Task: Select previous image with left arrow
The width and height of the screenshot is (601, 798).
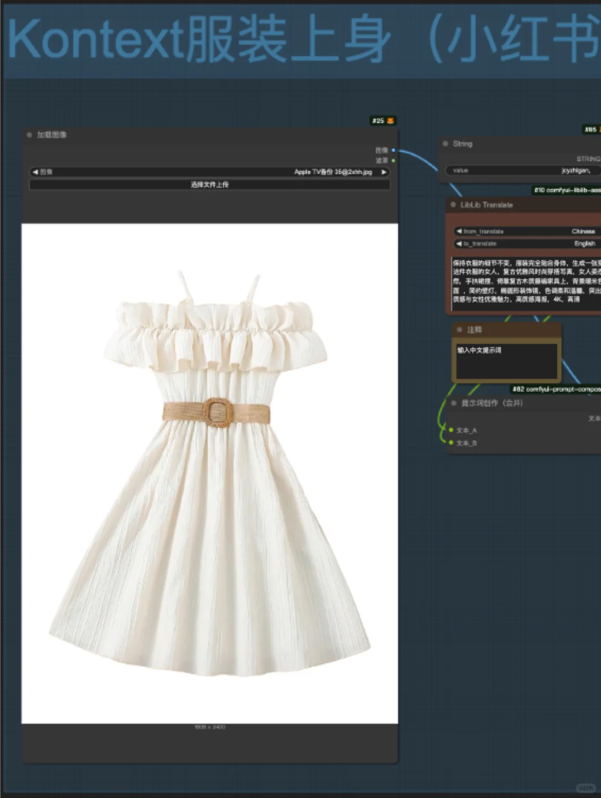Action: click(x=36, y=172)
